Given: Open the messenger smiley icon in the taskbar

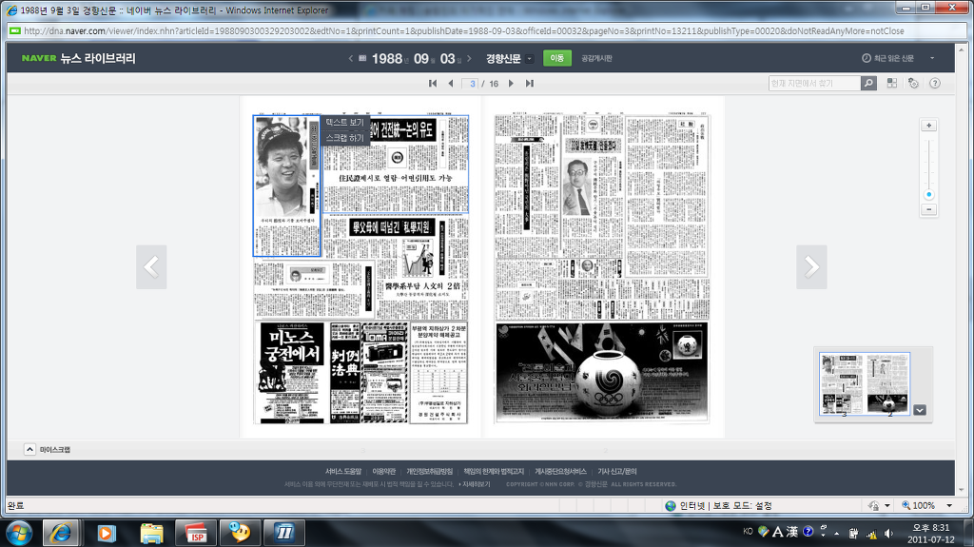Looking at the screenshot, I should coord(240,533).
